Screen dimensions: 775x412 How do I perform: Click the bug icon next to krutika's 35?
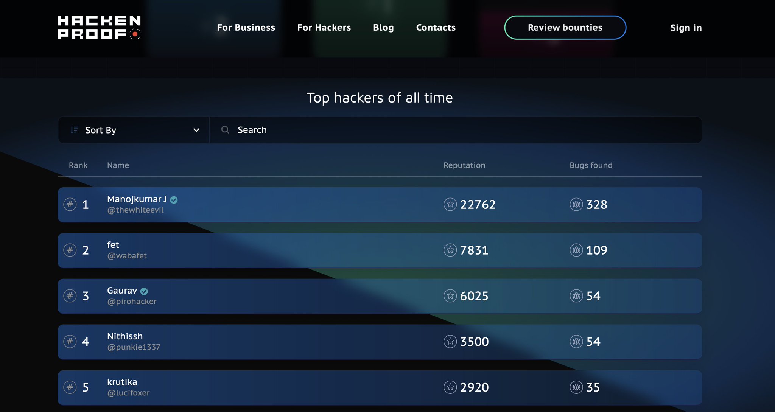[576, 387]
